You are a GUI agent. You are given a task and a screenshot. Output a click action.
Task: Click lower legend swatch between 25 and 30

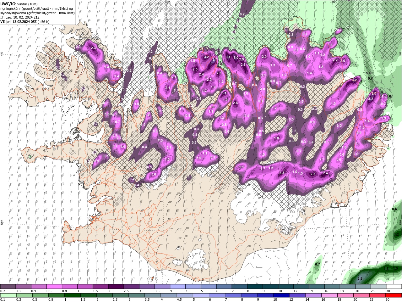(x=377, y=295)
